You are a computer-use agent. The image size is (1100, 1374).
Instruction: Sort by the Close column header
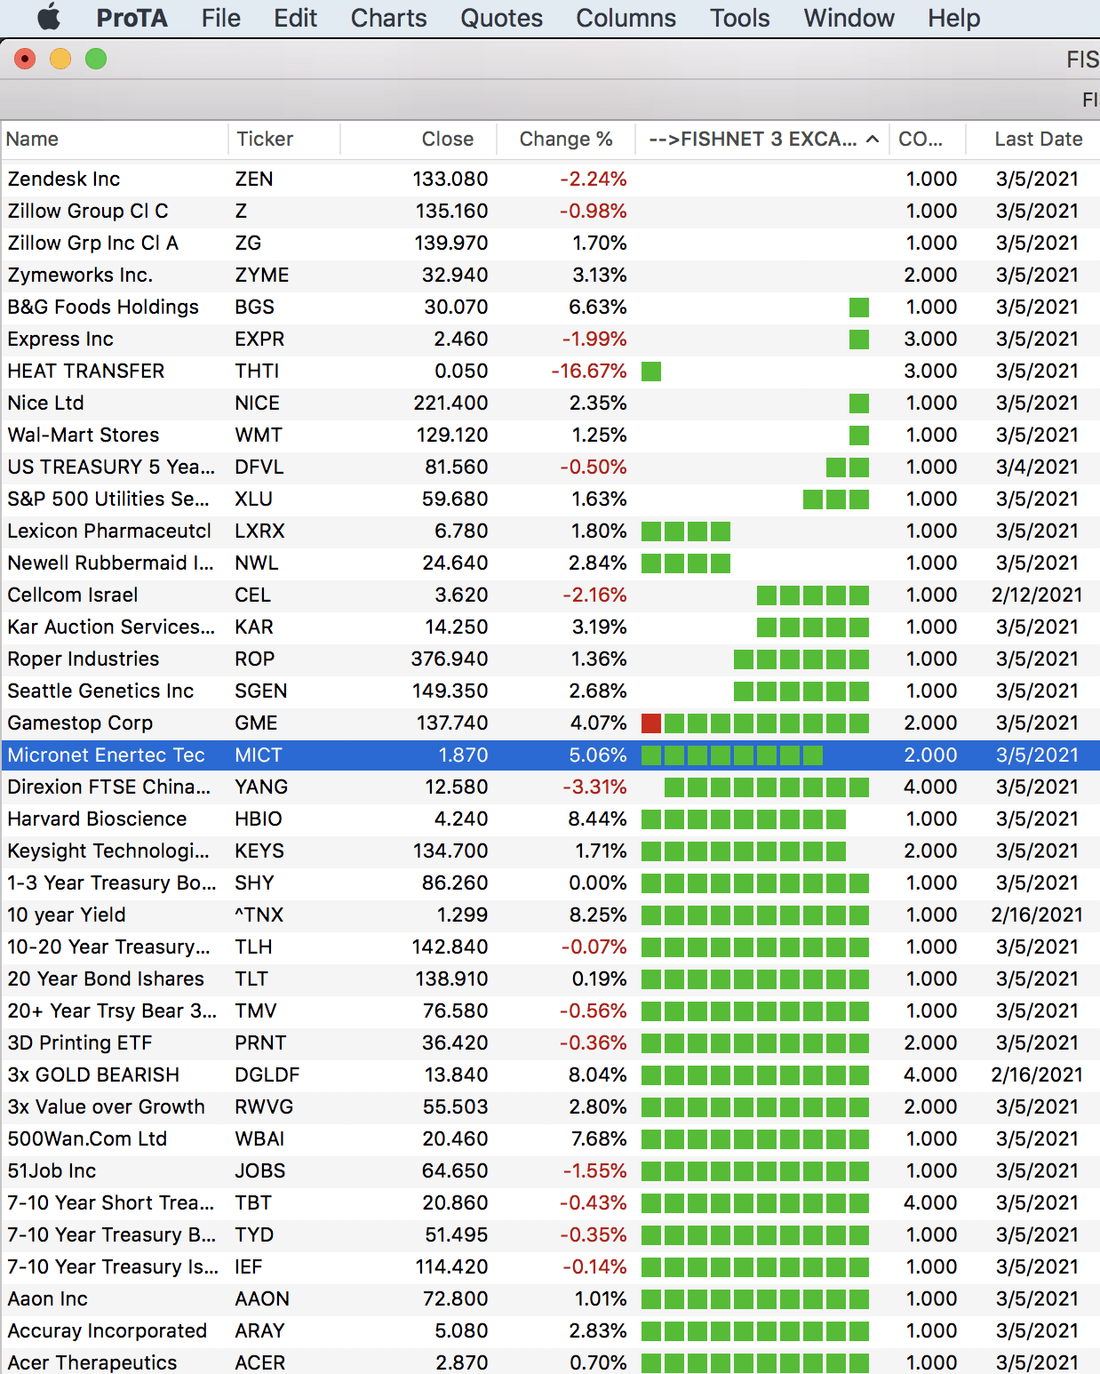448,139
